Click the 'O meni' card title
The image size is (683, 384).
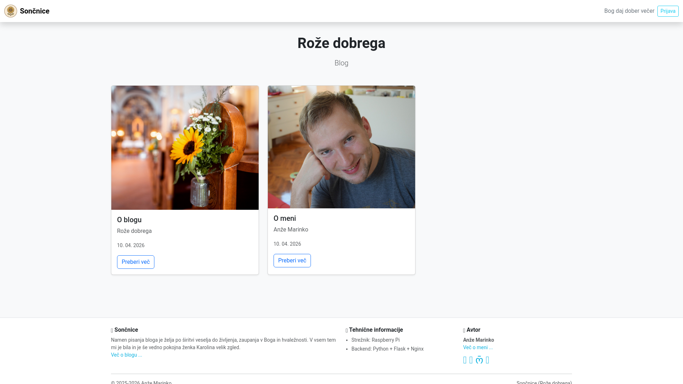pos(285,218)
